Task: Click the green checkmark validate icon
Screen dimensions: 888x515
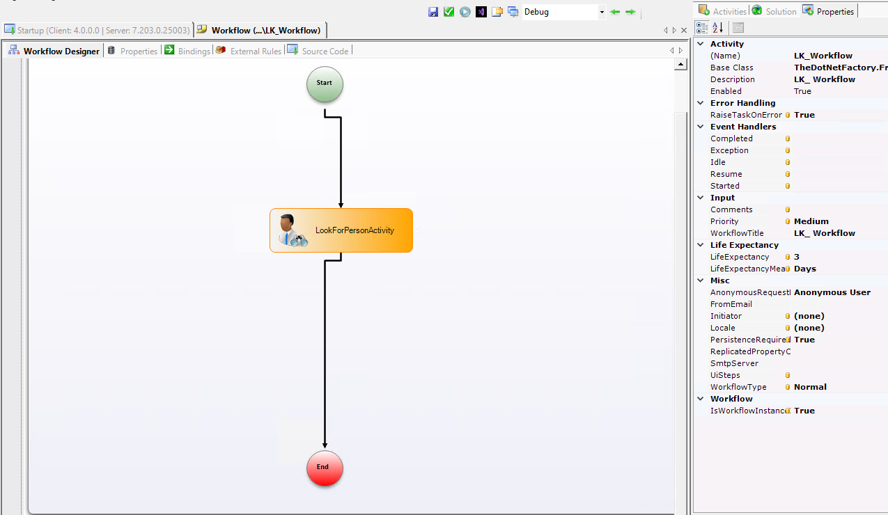Action: (x=449, y=12)
